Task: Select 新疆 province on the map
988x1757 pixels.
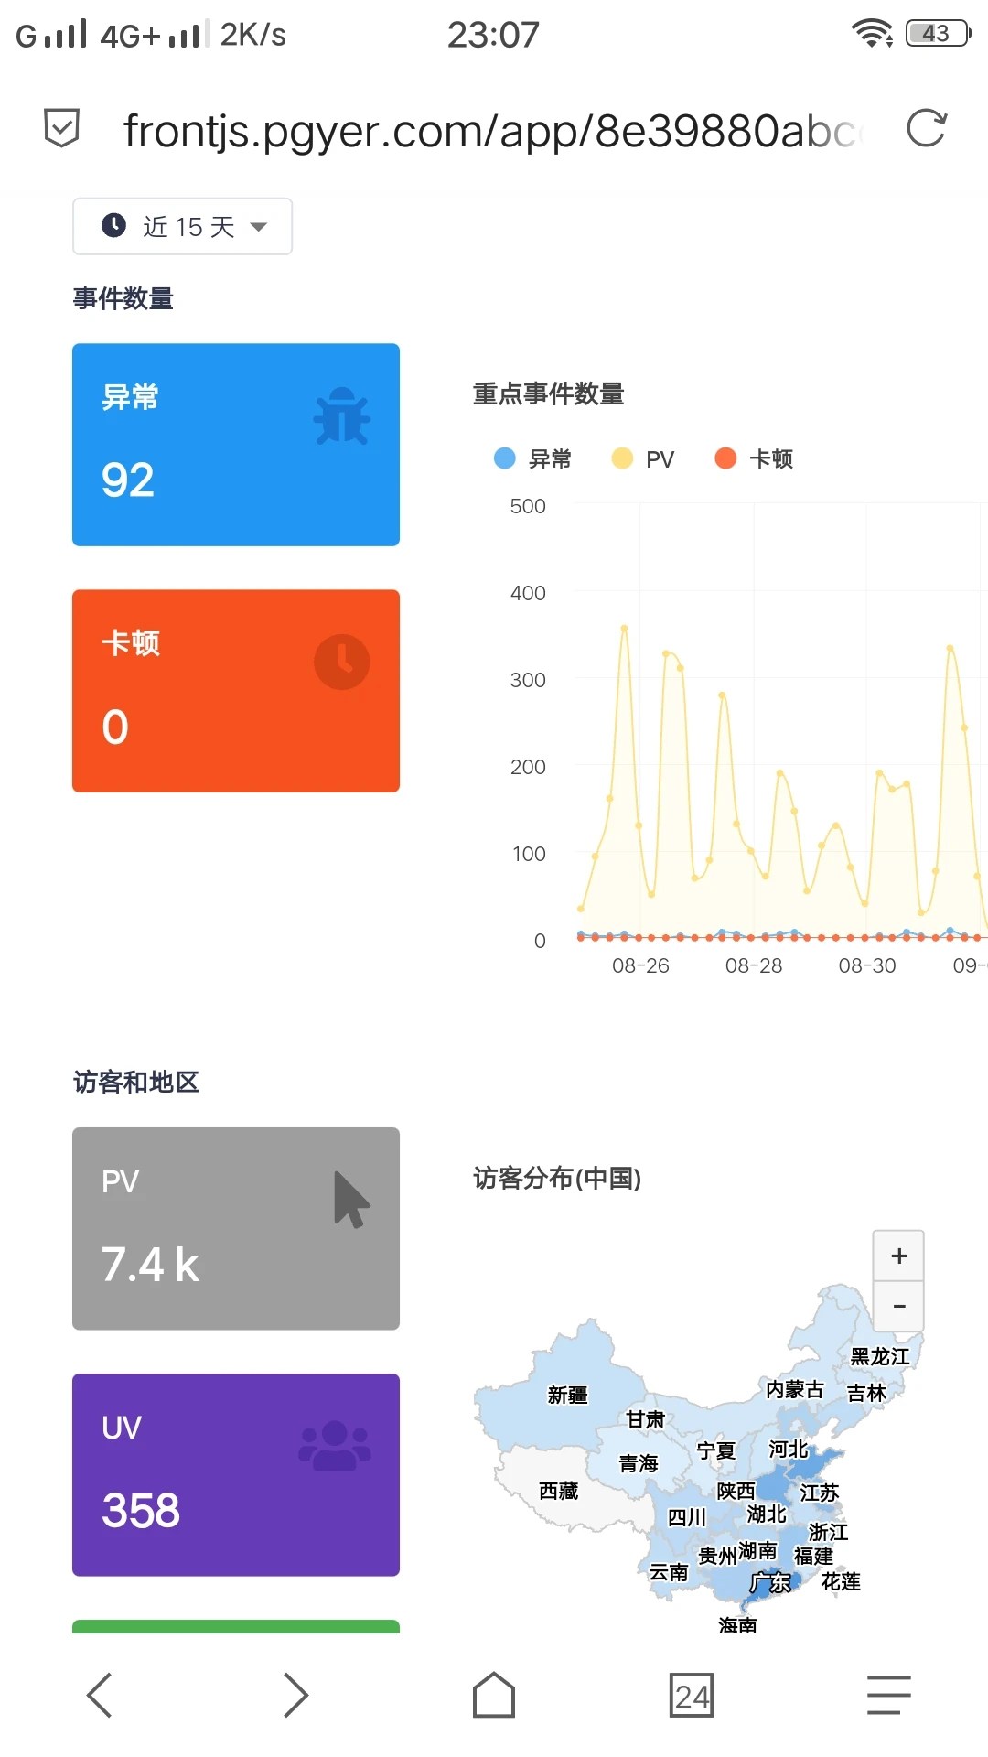Action: point(567,1395)
